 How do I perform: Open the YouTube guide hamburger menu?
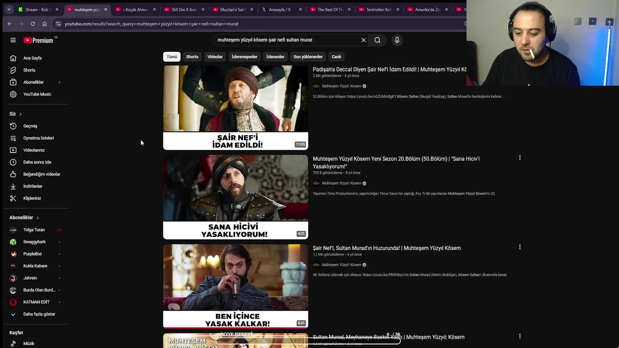(13, 40)
